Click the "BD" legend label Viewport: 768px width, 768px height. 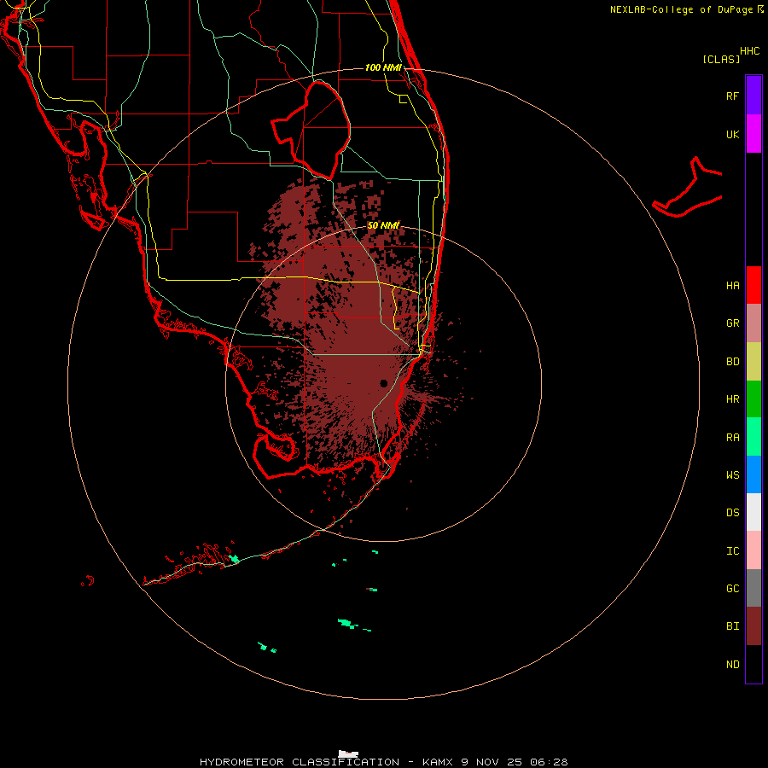732,362
